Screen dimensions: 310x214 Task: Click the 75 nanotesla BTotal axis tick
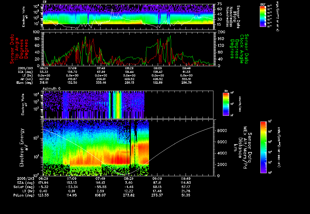tap(220, 4)
